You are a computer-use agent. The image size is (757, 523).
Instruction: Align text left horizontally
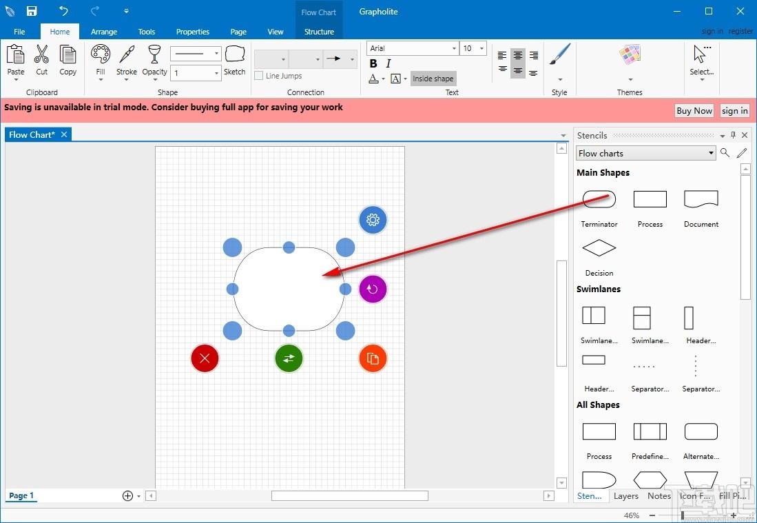[502, 56]
